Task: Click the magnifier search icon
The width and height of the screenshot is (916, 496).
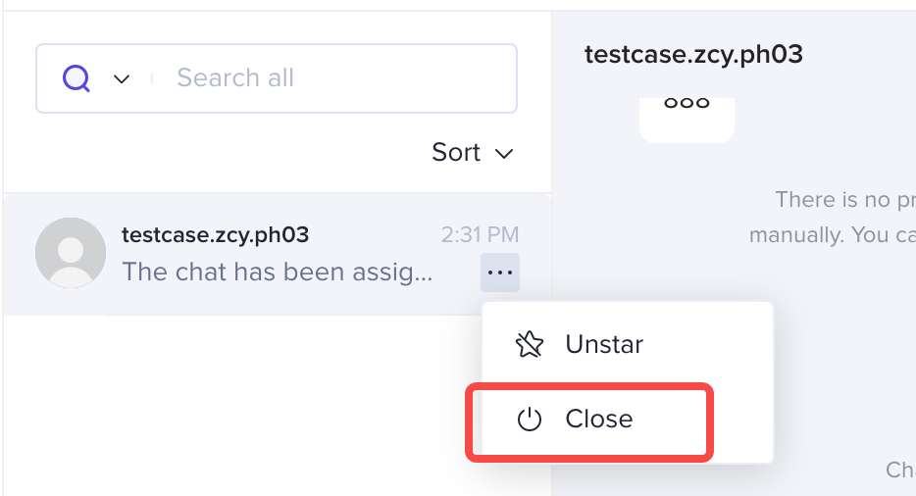Action: coord(76,78)
